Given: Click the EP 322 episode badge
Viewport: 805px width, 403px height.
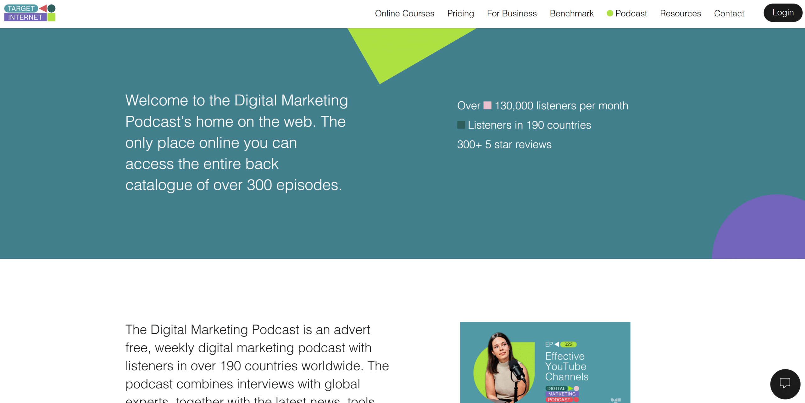Looking at the screenshot, I should [x=561, y=344].
